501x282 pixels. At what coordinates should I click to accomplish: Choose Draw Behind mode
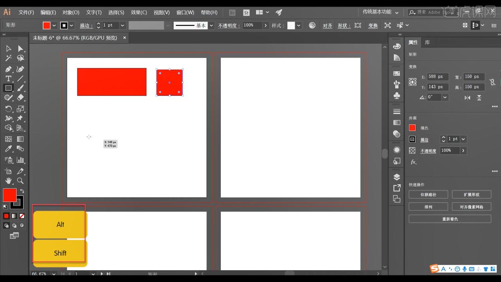point(14,225)
